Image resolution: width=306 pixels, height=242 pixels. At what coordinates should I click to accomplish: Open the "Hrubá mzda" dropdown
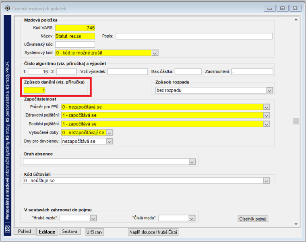(93, 218)
